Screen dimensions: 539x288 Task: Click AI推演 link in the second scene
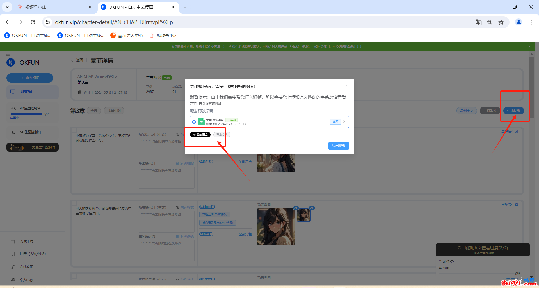pos(189,236)
